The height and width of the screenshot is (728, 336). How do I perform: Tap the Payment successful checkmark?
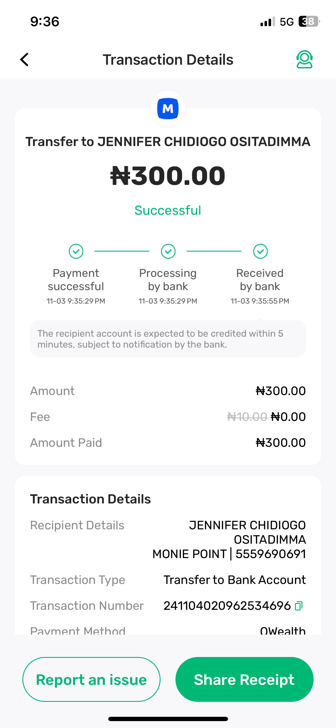pos(76,251)
